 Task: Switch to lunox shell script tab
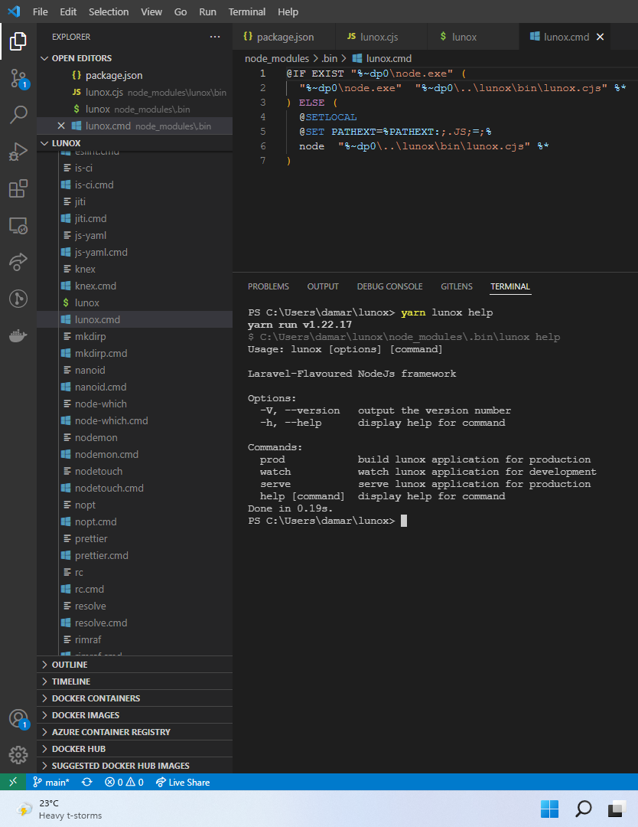pos(473,37)
